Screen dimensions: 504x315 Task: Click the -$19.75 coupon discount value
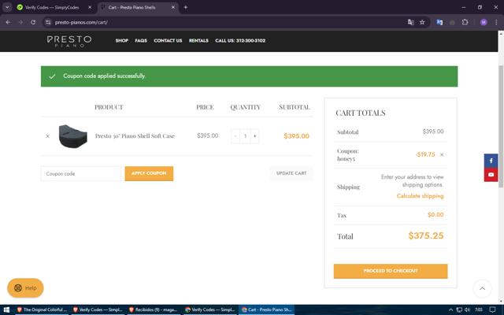(x=425, y=154)
